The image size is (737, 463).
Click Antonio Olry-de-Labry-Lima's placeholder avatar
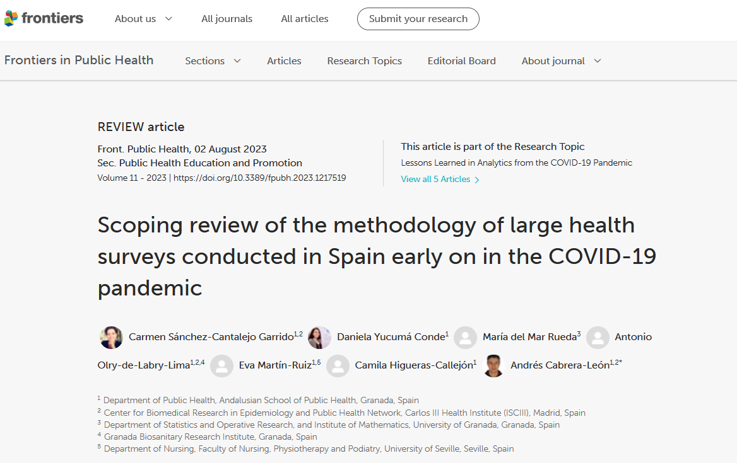coord(598,338)
